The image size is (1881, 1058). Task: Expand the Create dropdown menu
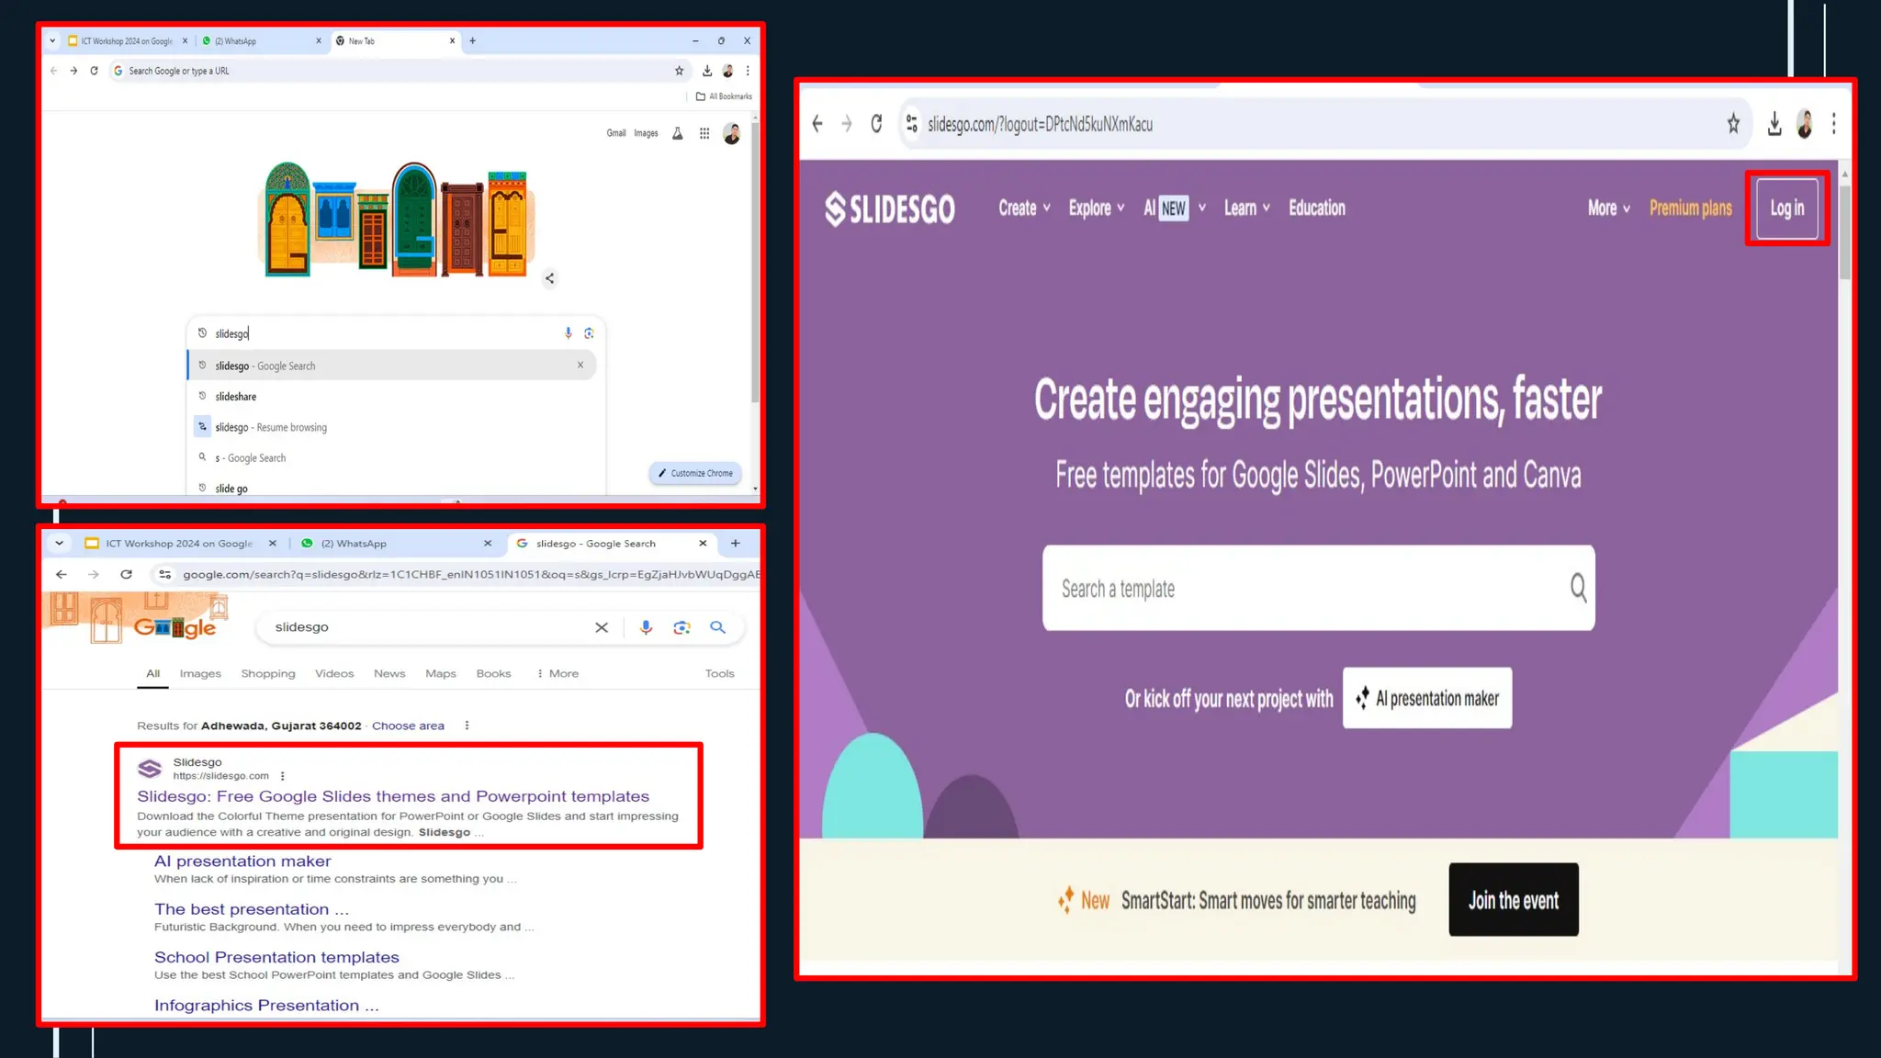(x=1024, y=208)
